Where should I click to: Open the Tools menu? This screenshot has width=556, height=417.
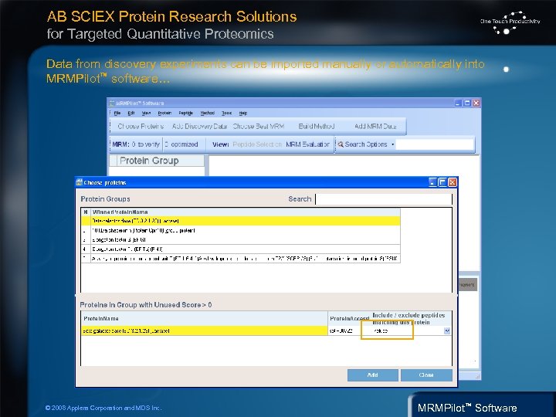pos(226,113)
